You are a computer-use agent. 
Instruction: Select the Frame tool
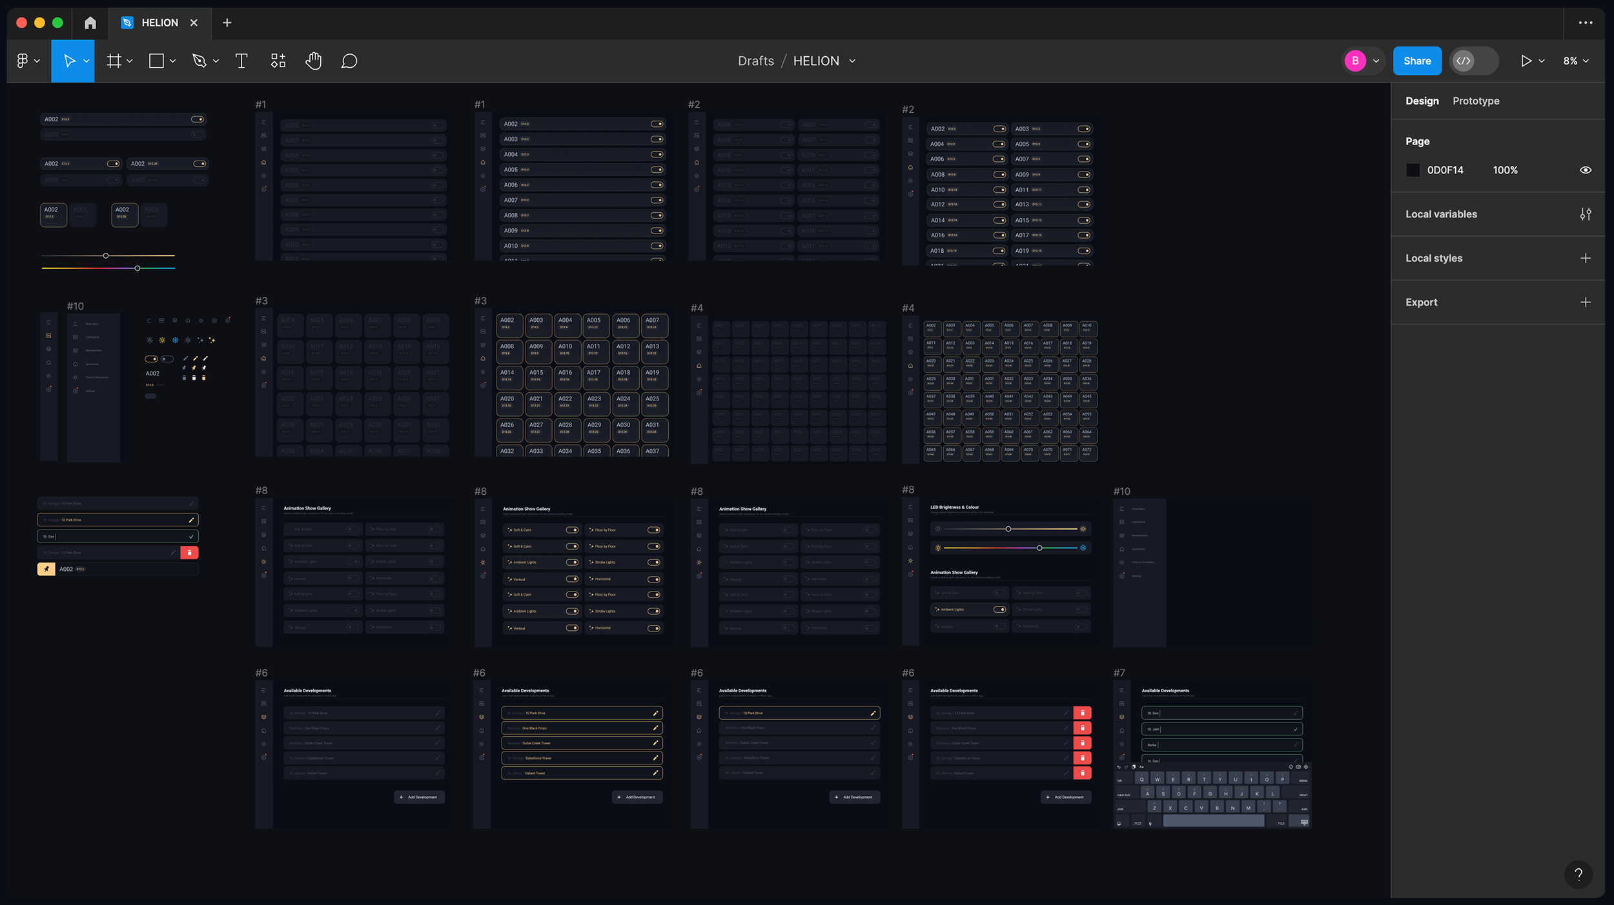(114, 61)
